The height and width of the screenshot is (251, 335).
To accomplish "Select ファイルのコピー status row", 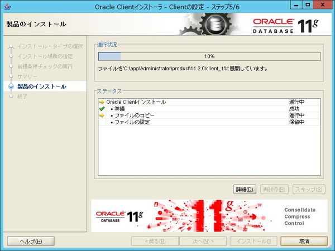I will coord(209,115).
